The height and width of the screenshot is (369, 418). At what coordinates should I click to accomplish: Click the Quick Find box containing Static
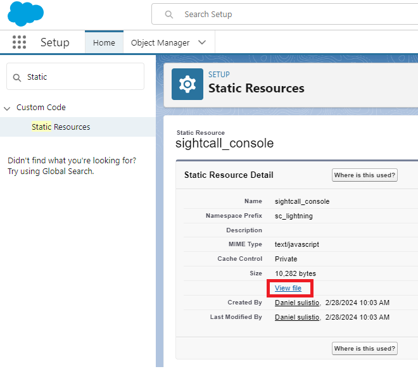pyautogui.click(x=75, y=77)
